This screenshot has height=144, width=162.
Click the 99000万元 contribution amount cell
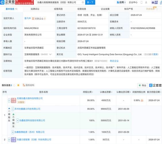click(106, 109)
